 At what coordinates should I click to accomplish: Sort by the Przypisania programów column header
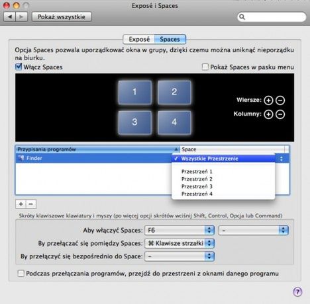pyautogui.click(x=98, y=149)
